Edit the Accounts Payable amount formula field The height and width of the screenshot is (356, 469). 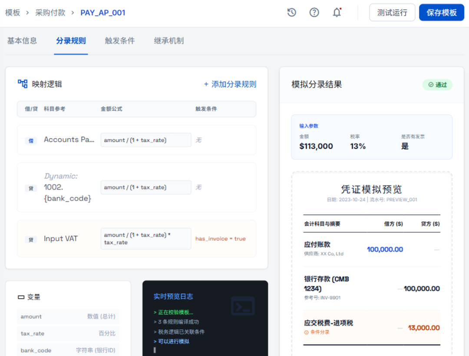[146, 140]
